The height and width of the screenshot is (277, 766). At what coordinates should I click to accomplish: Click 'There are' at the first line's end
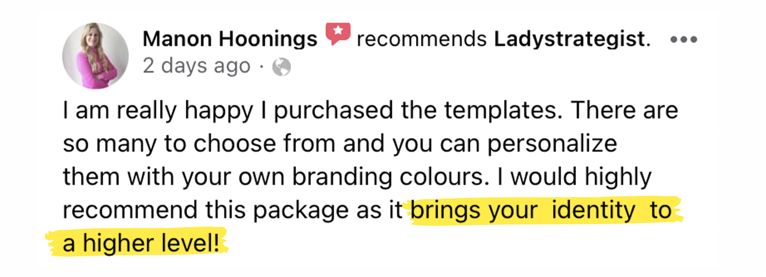click(x=625, y=110)
